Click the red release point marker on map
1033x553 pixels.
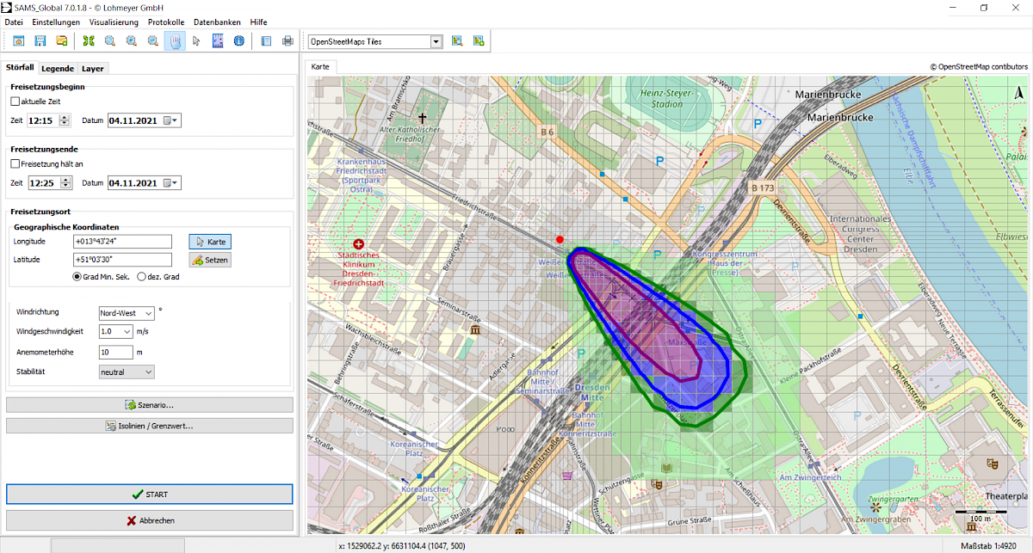point(560,239)
